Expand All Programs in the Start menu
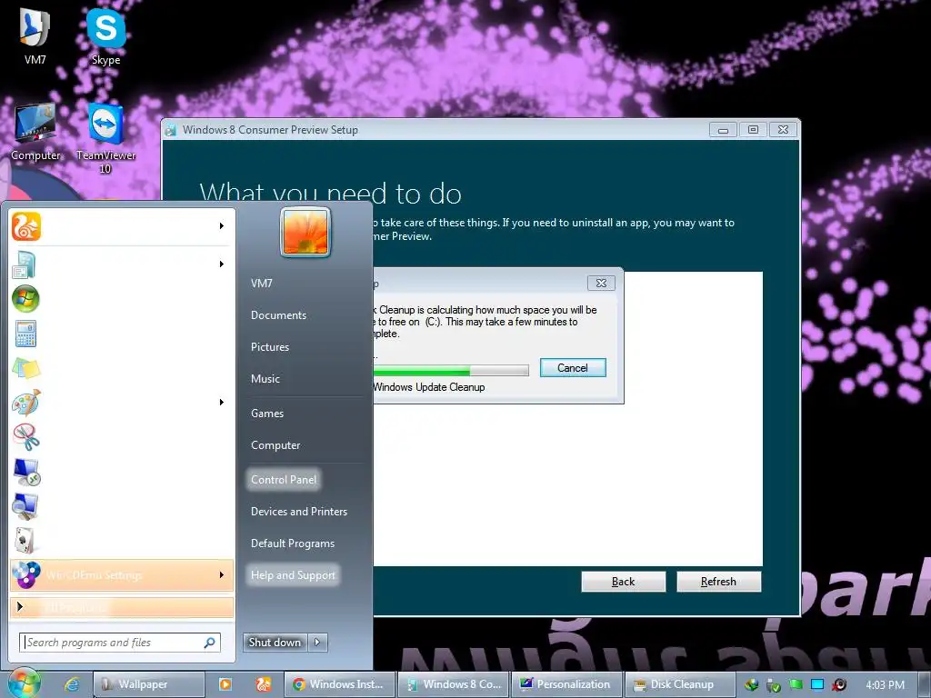Image resolution: width=931 pixels, height=698 pixels. pos(121,606)
